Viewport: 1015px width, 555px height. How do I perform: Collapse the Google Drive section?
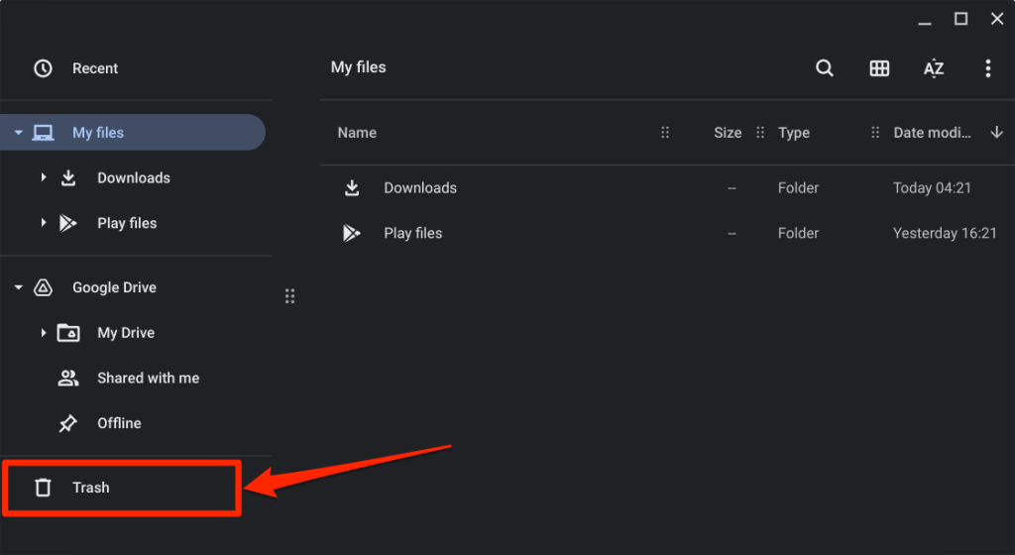[x=18, y=287]
